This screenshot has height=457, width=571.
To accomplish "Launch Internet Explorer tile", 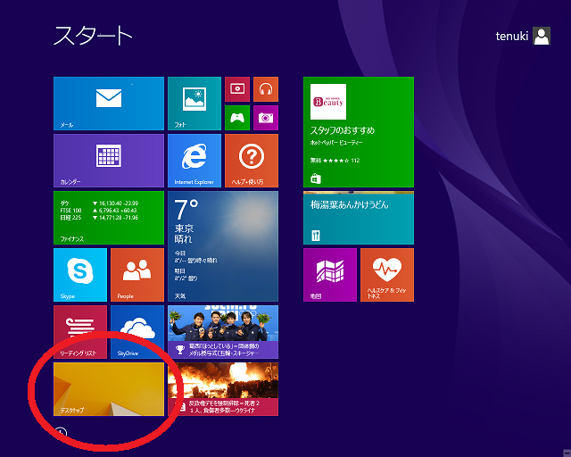I will tap(194, 161).
